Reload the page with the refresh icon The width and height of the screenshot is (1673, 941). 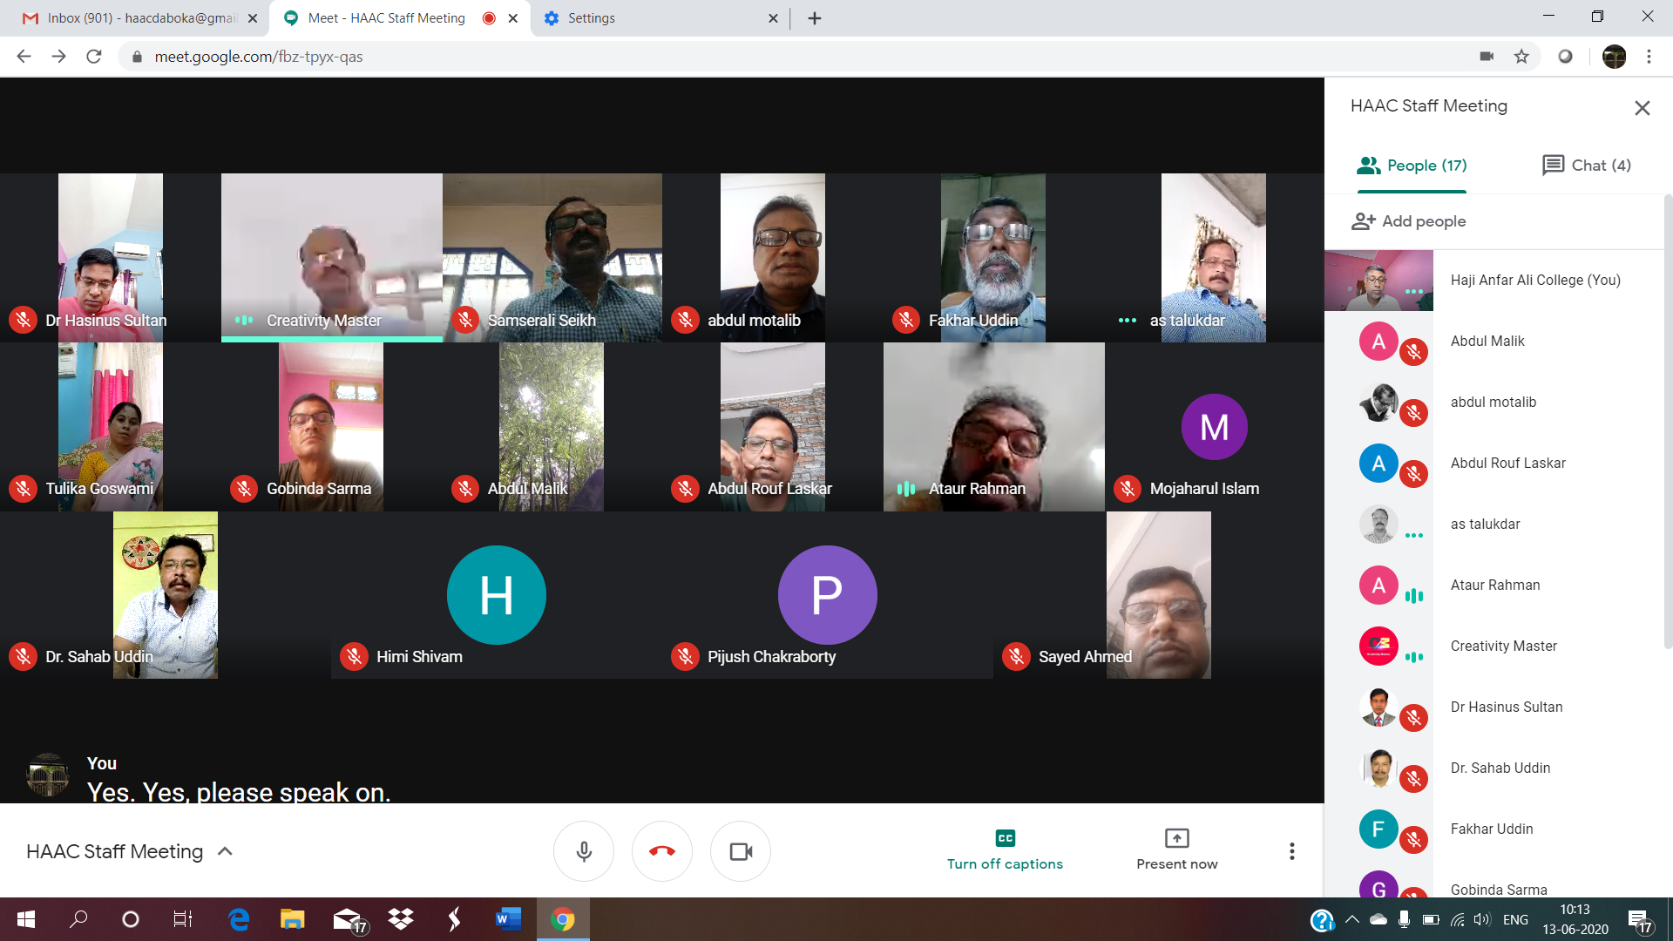(x=94, y=57)
